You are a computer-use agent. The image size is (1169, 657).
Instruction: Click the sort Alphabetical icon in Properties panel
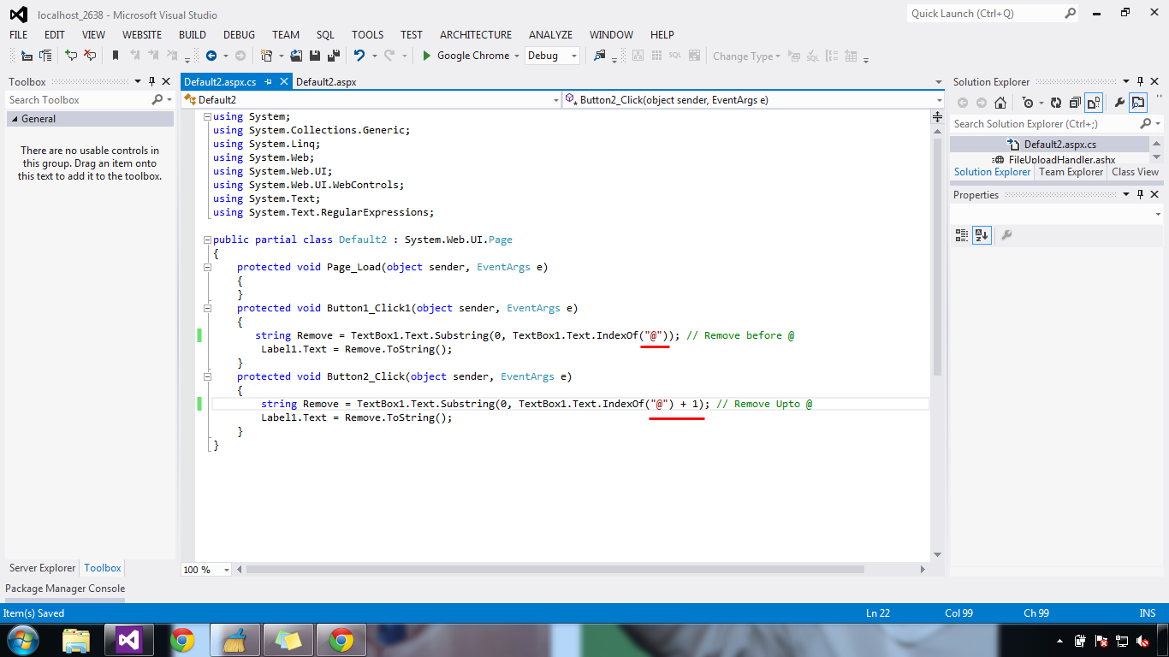pos(981,235)
